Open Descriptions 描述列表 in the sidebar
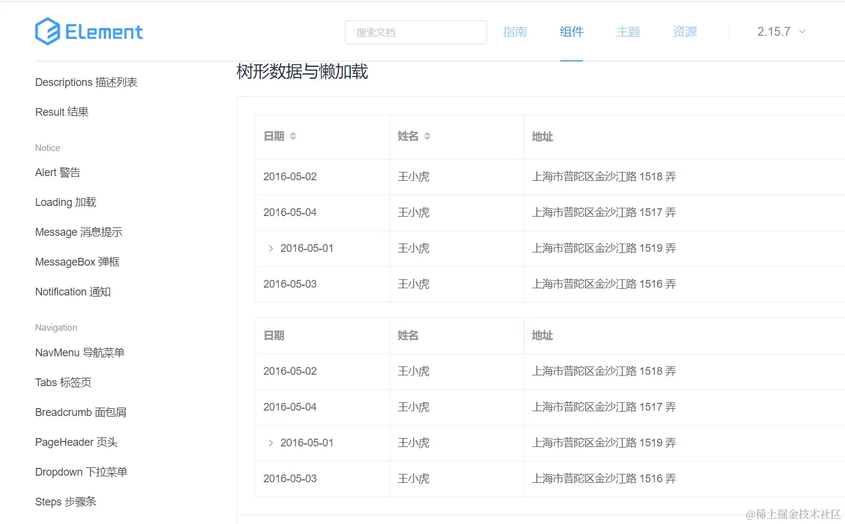This screenshot has width=845, height=524. click(87, 82)
